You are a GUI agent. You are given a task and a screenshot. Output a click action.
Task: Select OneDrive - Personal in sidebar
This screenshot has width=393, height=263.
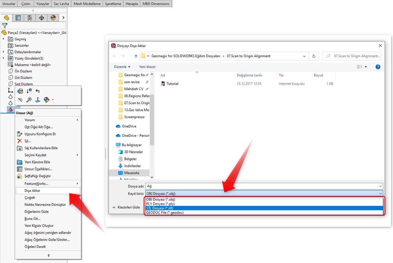coord(132,135)
